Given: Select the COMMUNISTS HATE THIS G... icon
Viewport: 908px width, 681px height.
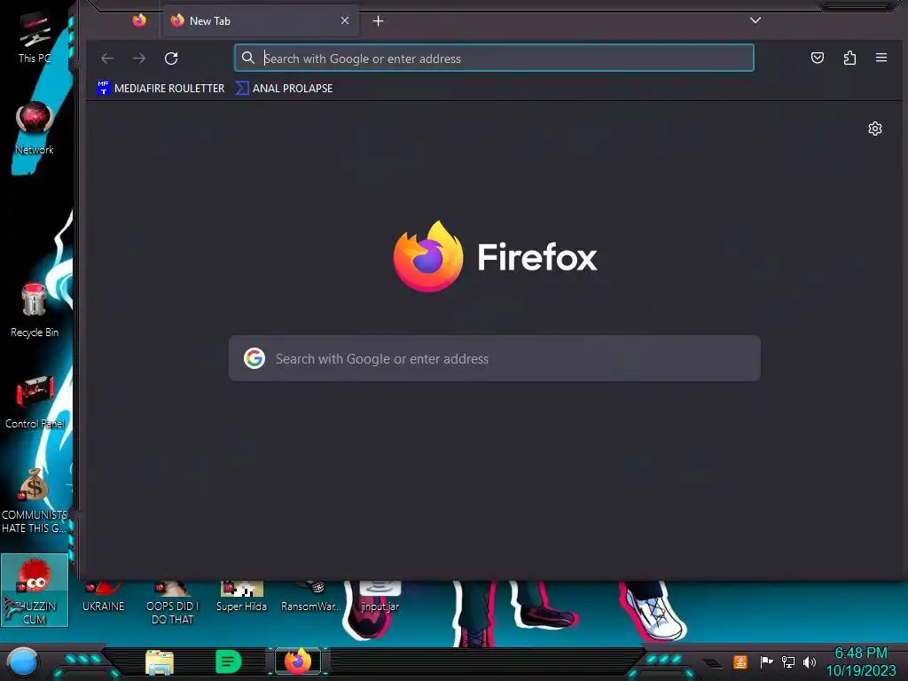Looking at the screenshot, I should point(35,501).
